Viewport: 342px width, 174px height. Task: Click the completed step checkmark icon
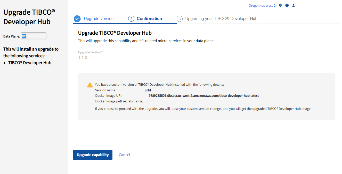click(x=77, y=19)
